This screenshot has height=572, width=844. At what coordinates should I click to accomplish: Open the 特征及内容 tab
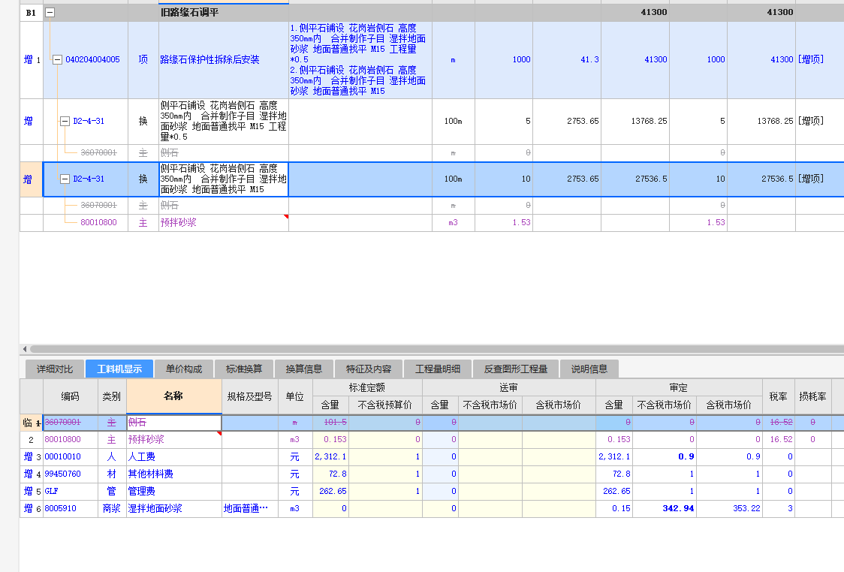[x=369, y=369]
